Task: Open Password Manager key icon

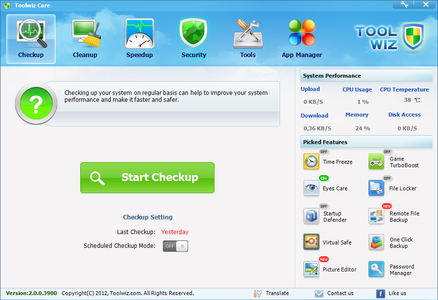Action: (376, 269)
